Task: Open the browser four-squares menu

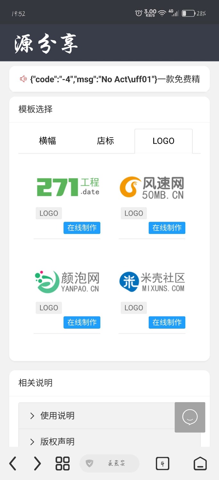Action: click(63, 463)
